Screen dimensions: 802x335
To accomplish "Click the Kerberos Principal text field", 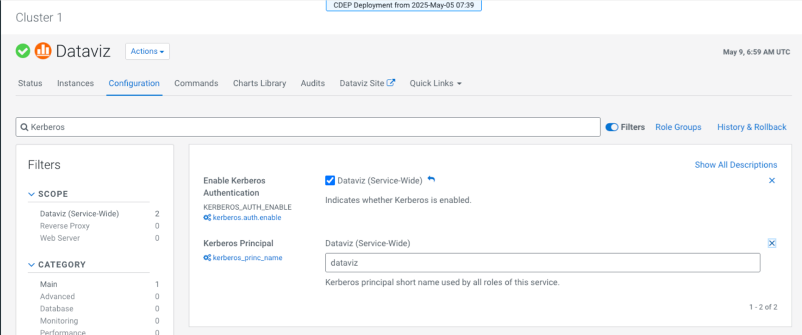I will pyautogui.click(x=542, y=263).
